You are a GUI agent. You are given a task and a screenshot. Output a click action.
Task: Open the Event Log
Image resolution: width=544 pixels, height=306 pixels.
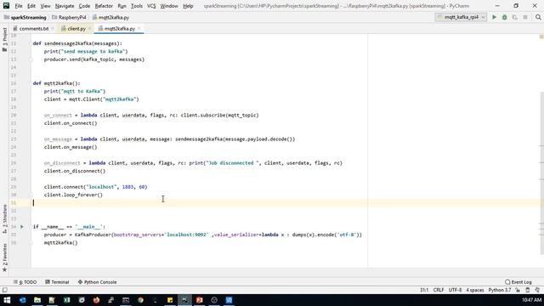tap(518, 282)
